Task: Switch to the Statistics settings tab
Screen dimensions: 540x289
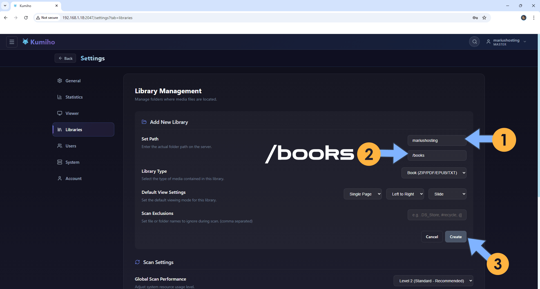Action: [x=74, y=97]
